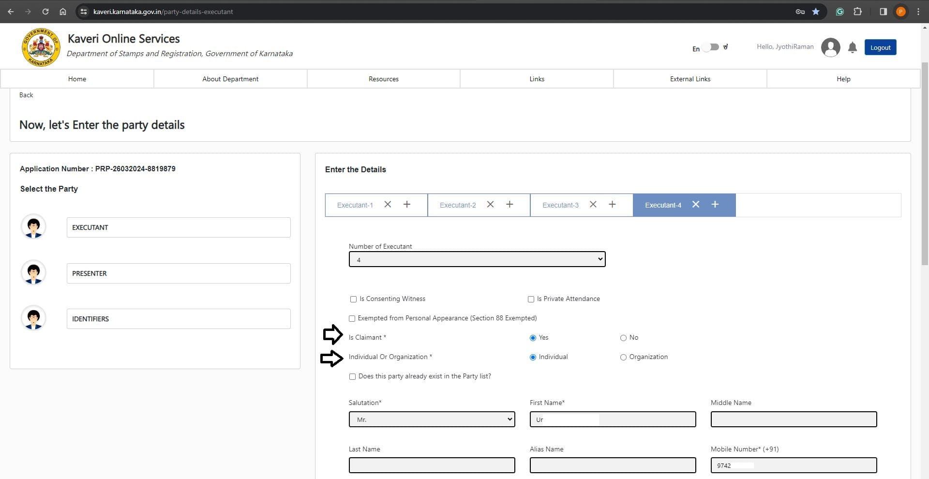The image size is (929, 479).
Task: Click the Karnataka government emblem logo
Action: 41,47
